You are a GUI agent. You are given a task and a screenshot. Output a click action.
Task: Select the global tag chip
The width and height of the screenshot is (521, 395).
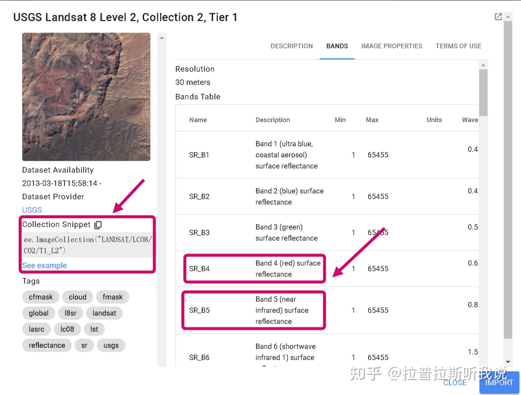(x=38, y=313)
